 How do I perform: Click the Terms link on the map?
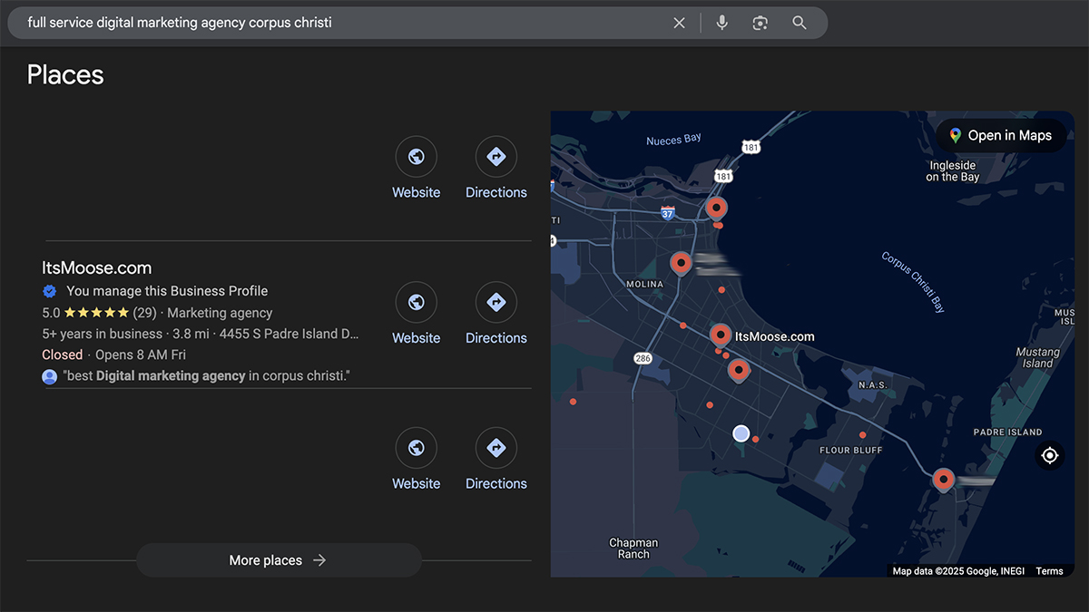pyautogui.click(x=1049, y=571)
